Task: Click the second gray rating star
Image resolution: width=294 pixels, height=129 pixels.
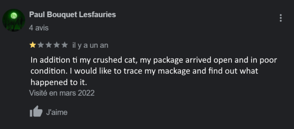Action: [x=41, y=45]
